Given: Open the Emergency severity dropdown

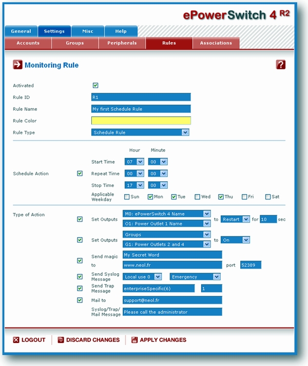Looking at the screenshot, I should pyautogui.click(x=195, y=277).
